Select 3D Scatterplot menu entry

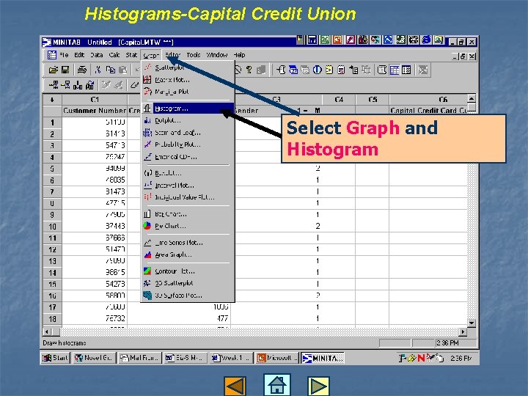[188, 283]
